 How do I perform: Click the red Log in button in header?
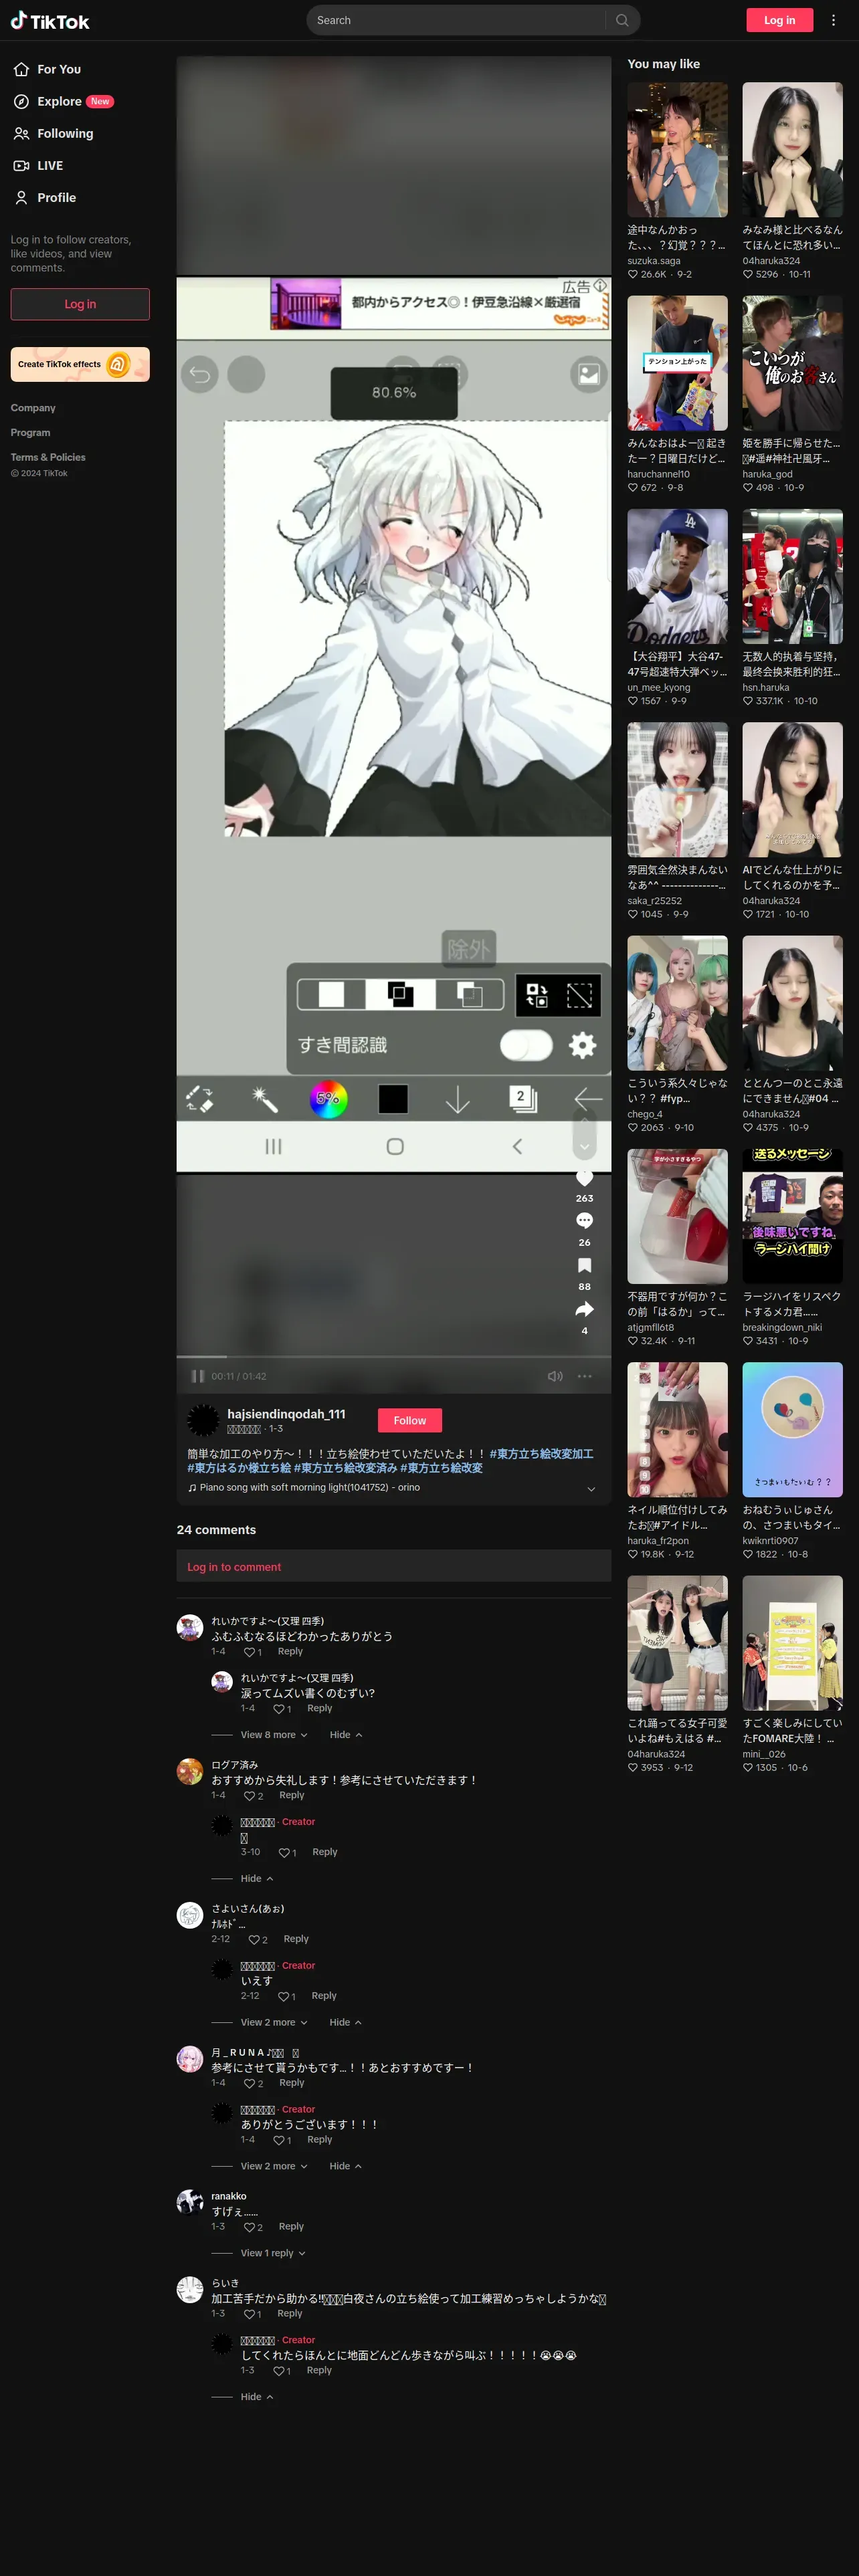(x=780, y=20)
